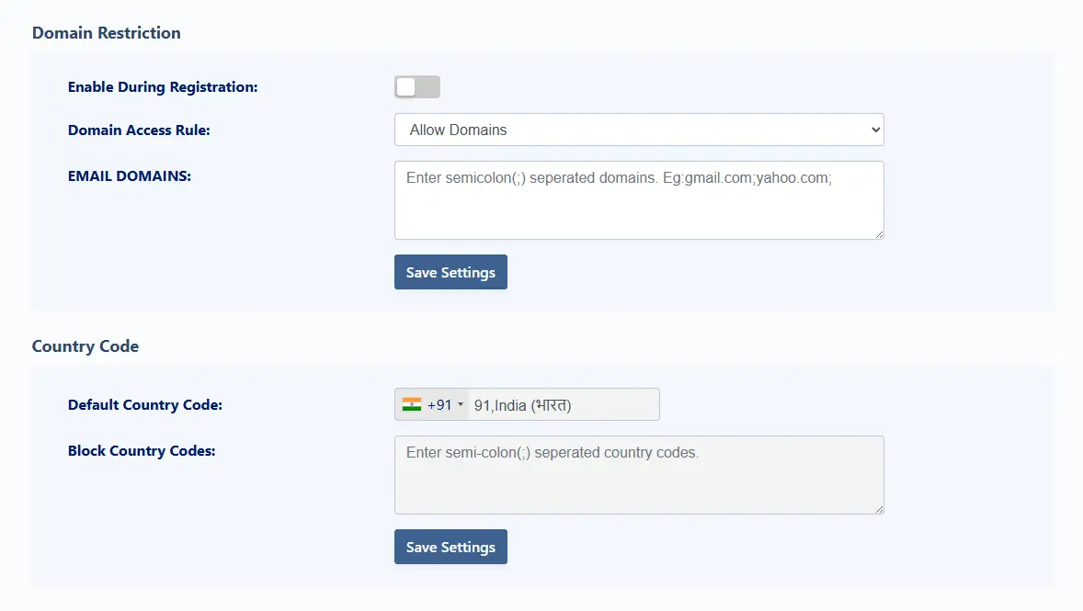This screenshot has width=1083, height=611.
Task: Toggle domain restriction during registration on
Action: click(417, 86)
